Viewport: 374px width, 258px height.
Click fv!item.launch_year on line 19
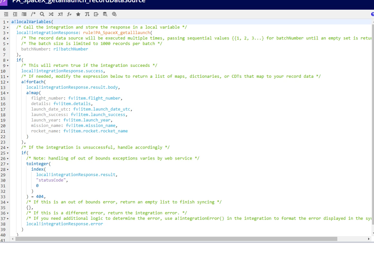87,120
